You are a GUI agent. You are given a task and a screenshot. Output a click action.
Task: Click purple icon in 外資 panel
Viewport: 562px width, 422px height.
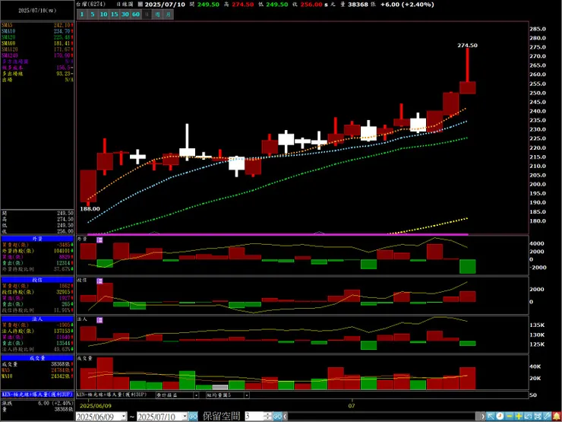(99, 240)
